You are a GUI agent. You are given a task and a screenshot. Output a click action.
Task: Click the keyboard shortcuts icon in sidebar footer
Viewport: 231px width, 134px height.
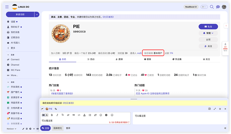(x=37, y=129)
